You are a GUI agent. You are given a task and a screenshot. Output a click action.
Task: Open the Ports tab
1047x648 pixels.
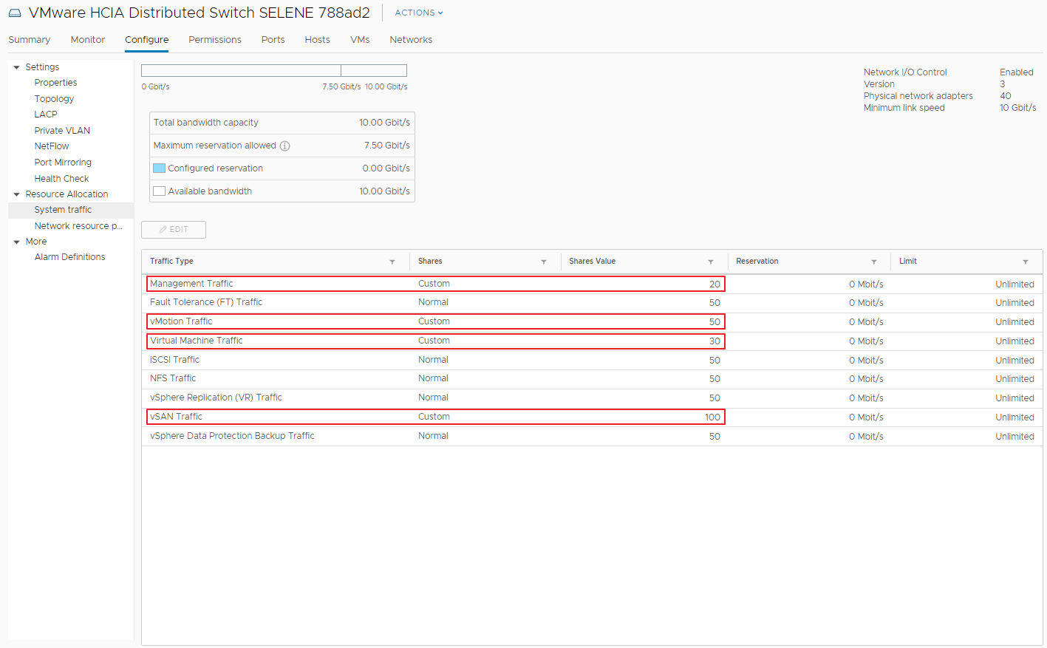(273, 40)
